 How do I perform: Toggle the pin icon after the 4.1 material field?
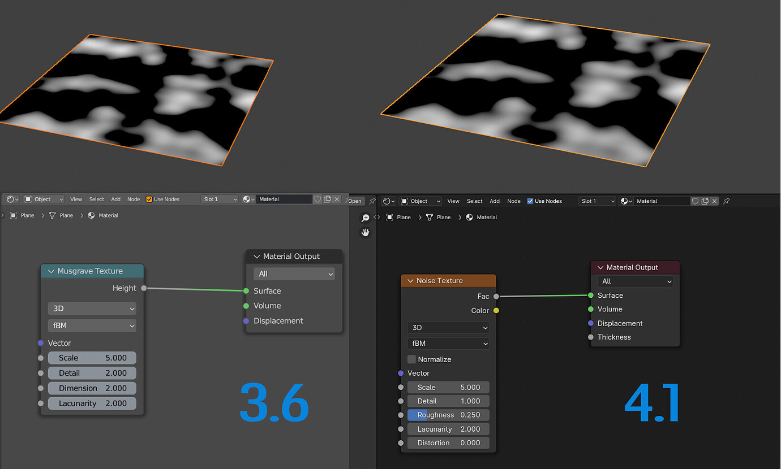pyautogui.click(x=727, y=201)
